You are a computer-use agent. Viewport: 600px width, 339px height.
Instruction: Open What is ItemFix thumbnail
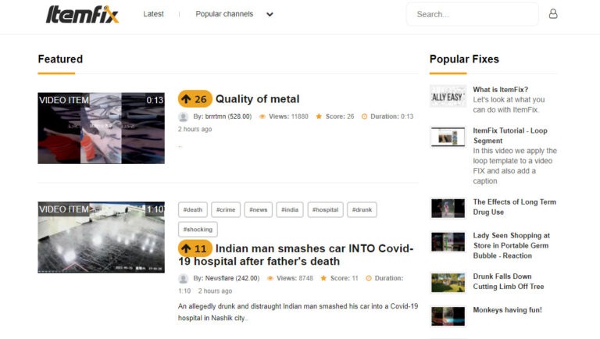click(x=448, y=96)
